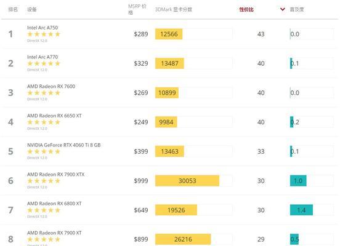Click the AMD Radeon RX 7600 stars
The image size is (340, 246).
[44, 93]
